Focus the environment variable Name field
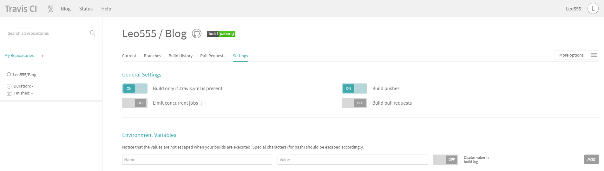This screenshot has height=171, width=604. pyautogui.click(x=197, y=160)
